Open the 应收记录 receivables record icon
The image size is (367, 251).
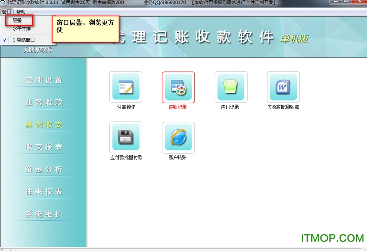coord(178,87)
